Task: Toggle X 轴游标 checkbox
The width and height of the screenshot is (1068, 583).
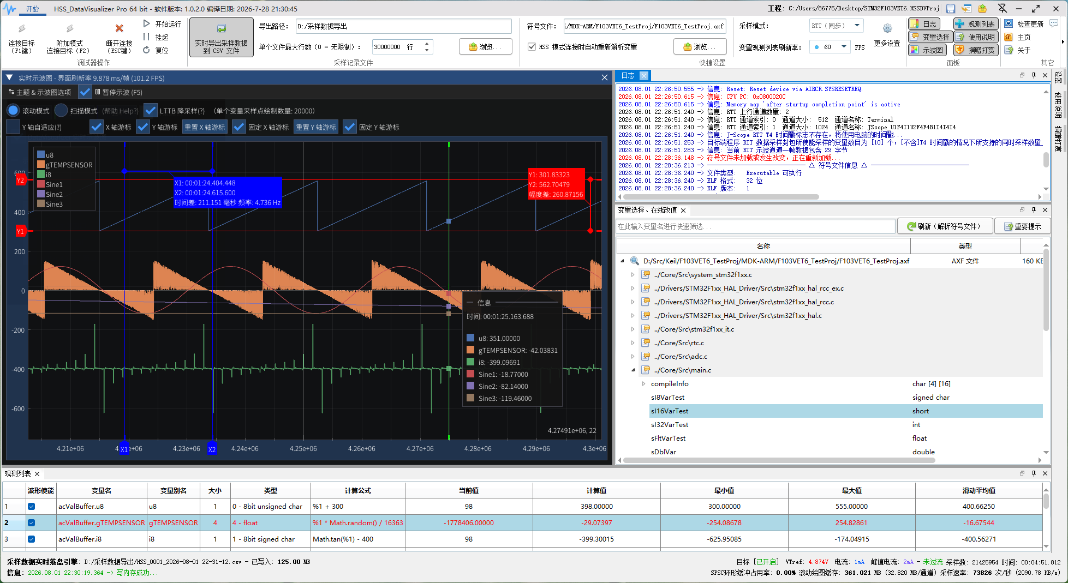Action: (97, 127)
